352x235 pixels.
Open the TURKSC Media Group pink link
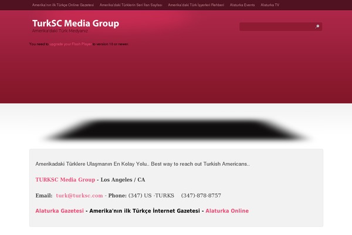point(65,180)
